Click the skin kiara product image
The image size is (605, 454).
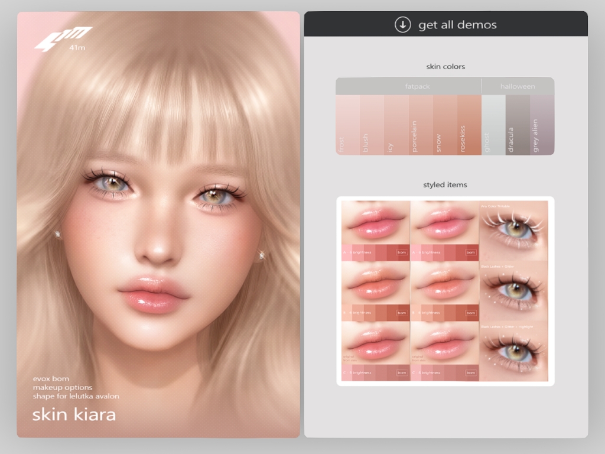click(x=158, y=225)
